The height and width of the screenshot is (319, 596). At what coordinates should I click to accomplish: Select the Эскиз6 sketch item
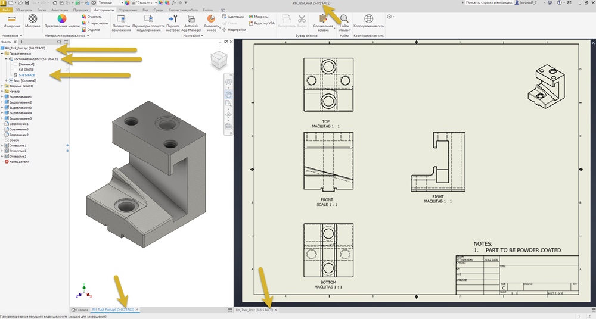pyautogui.click(x=12, y=140)
